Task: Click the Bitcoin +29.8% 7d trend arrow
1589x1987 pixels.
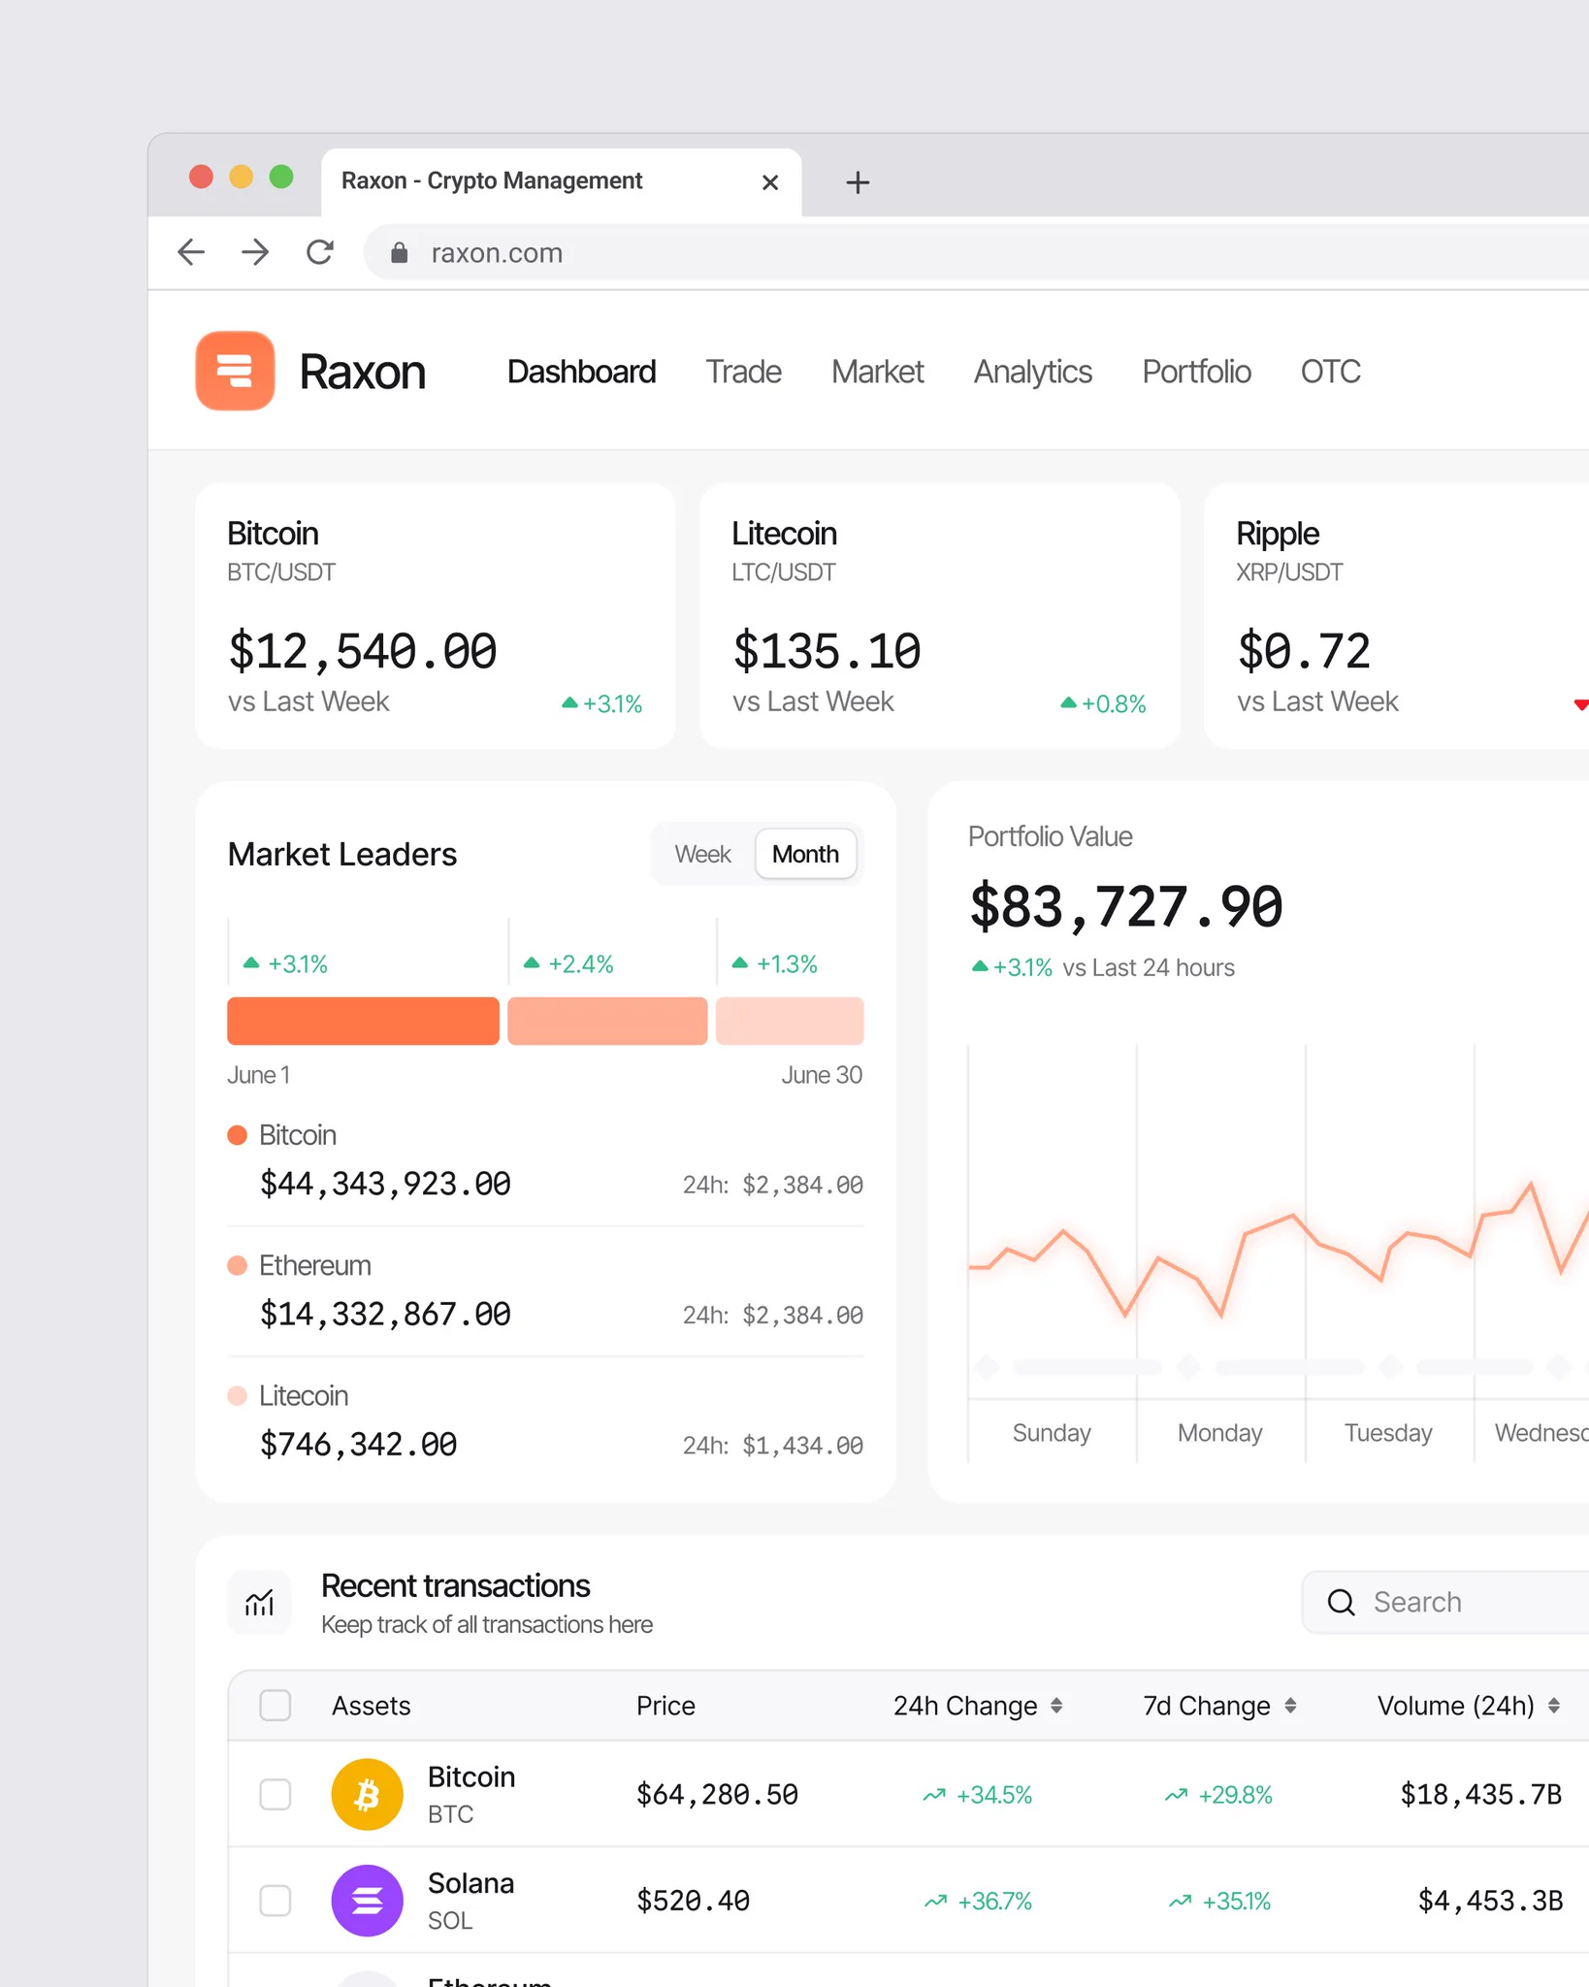Action: point(1176,1795)
